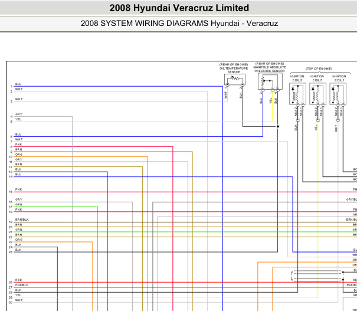Click the oil temperature sensor resistor symbol
357x311 pixels.
pyautogui.click(x=235, y=80)
